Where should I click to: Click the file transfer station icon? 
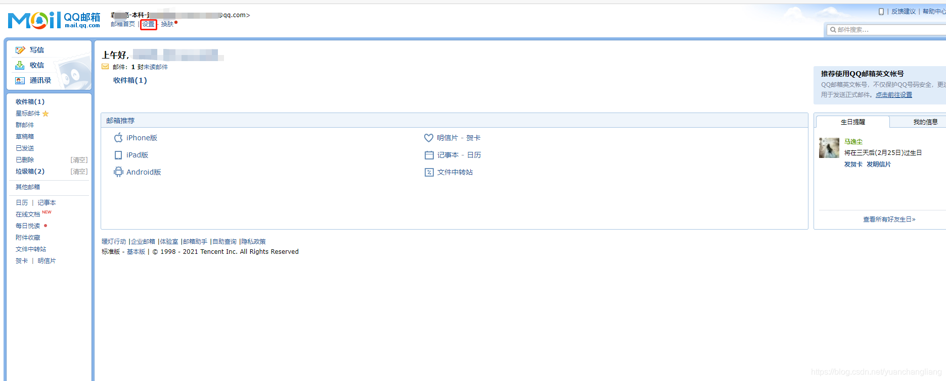pos(429,172)
